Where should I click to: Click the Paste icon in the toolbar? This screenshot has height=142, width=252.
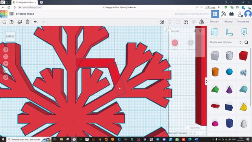(x=11, y=22)
